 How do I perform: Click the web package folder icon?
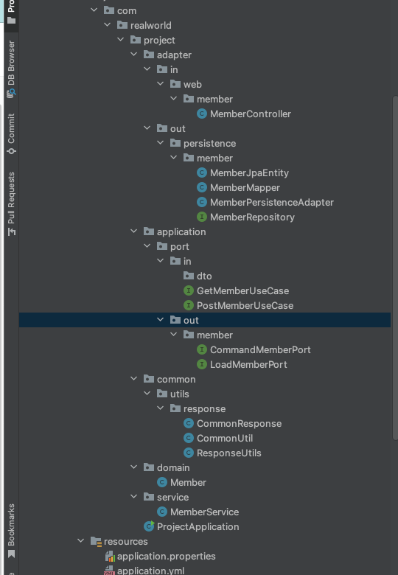175,83
